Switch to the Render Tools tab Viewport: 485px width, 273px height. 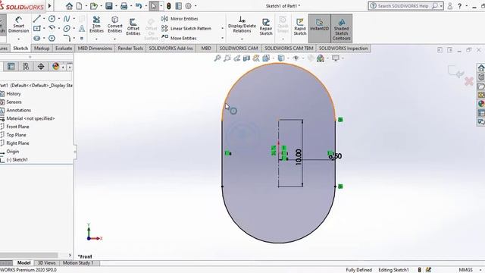click(130, 49)
